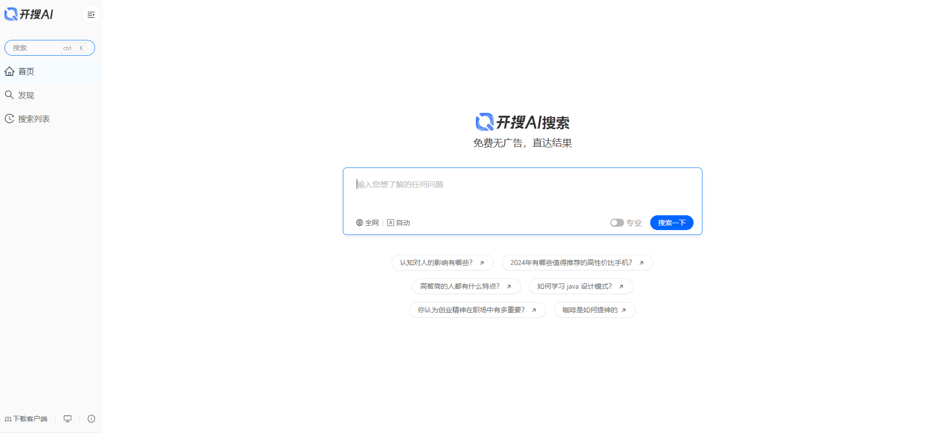Select suggestion 认知对人的影响有哪些?

(436, 263)
